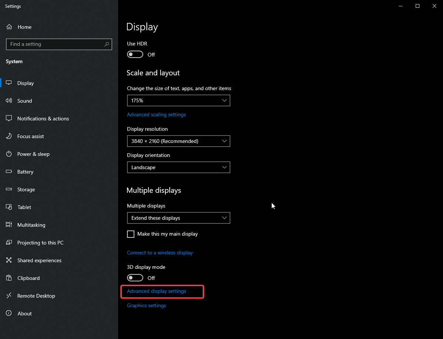
Task: Click the System section label
Action: coord(14,61)
